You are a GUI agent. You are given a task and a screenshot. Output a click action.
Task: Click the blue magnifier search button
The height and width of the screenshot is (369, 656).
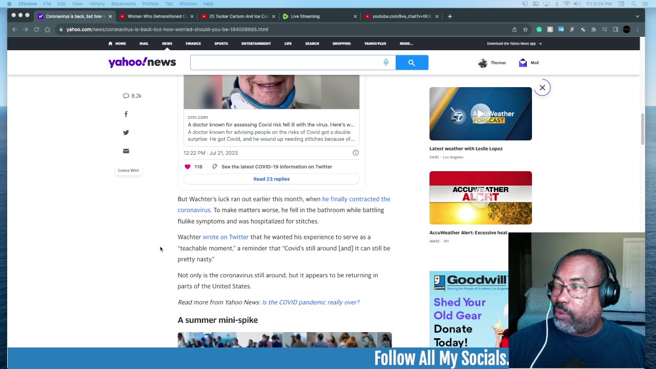point(412,63)
